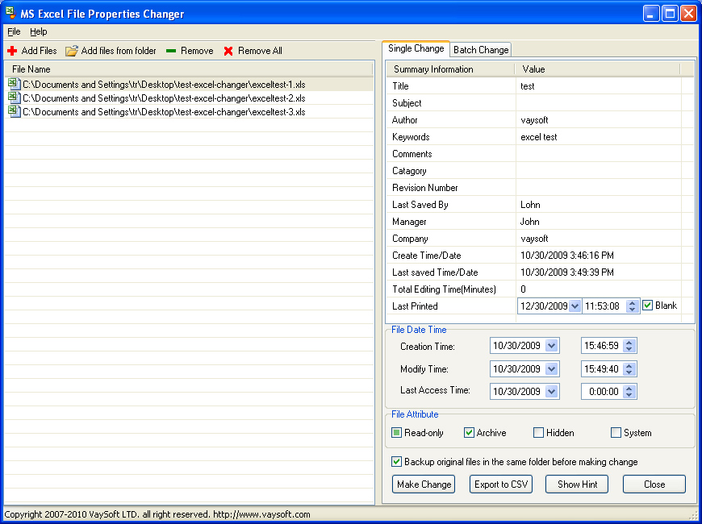
Task: Click the Author value 'vaysoft'
Action: [x=534, y=120]
